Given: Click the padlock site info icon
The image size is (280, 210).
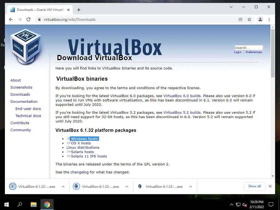Looking at the screenshot, I should (x=39, y=19).
